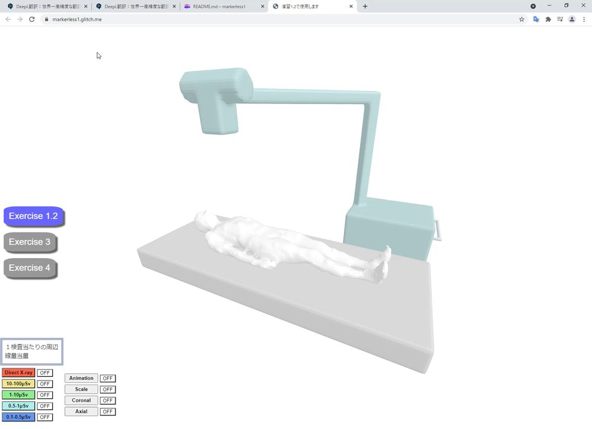Click the site lock icon
Screen dimensions: 592x429
(x=46, y=20)
